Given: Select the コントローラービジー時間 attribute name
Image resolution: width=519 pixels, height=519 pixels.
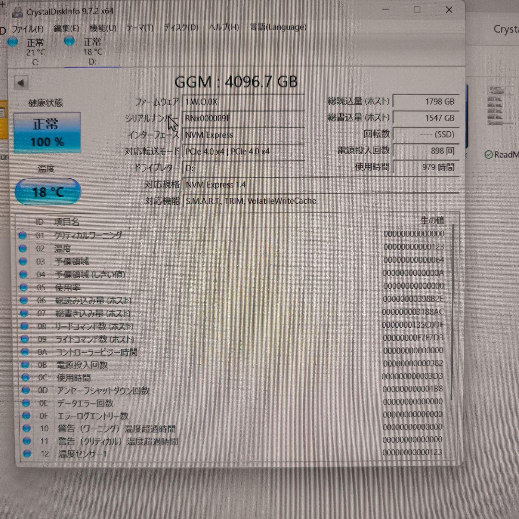Looking at the screenshot, I should click(97, 352).
